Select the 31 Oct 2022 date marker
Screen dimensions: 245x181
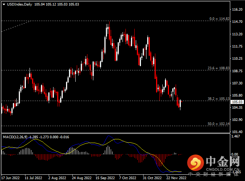click(152, 178)
